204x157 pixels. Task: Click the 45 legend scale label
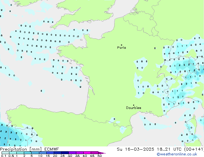tap(92, 156)
